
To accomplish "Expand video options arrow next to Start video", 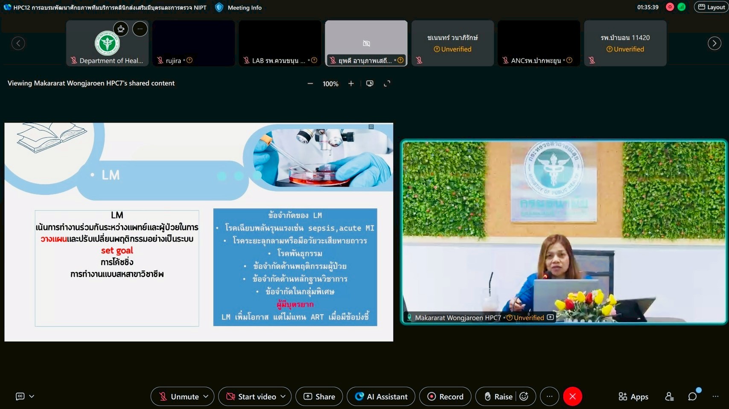I will (283, 397).
